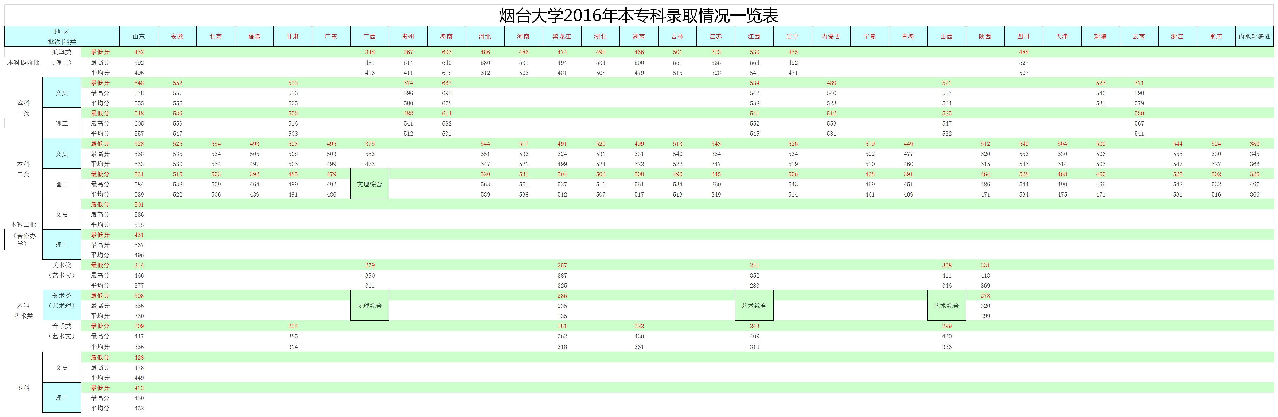Click the 广东 column header
The width and height of the screenshot is (1278, 417).
click(x=331, y=37)
